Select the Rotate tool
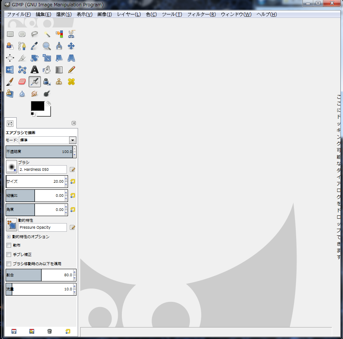 [34, 58]
